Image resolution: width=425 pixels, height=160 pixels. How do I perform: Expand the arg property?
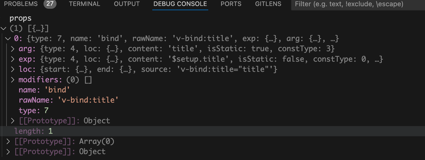point(12,49)
